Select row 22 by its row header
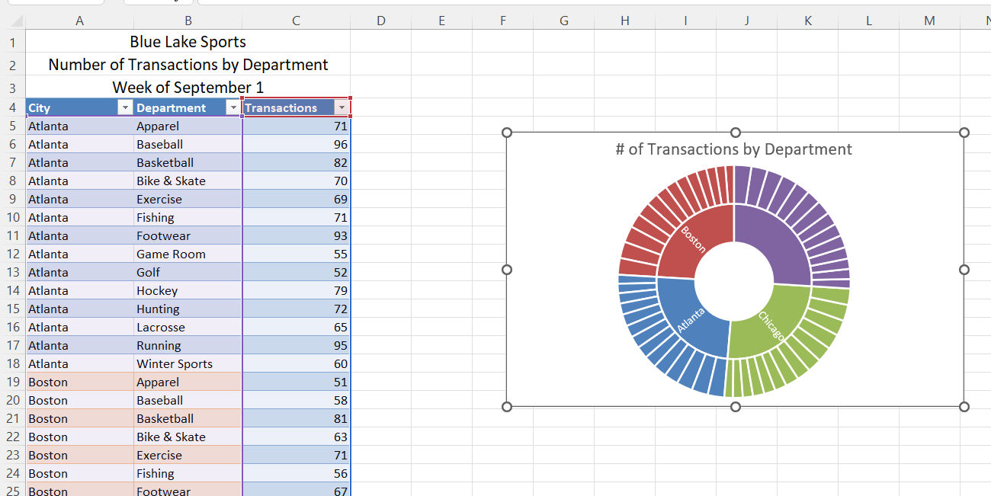The height and width of the screenshot is (496, 991). [12, 437]
